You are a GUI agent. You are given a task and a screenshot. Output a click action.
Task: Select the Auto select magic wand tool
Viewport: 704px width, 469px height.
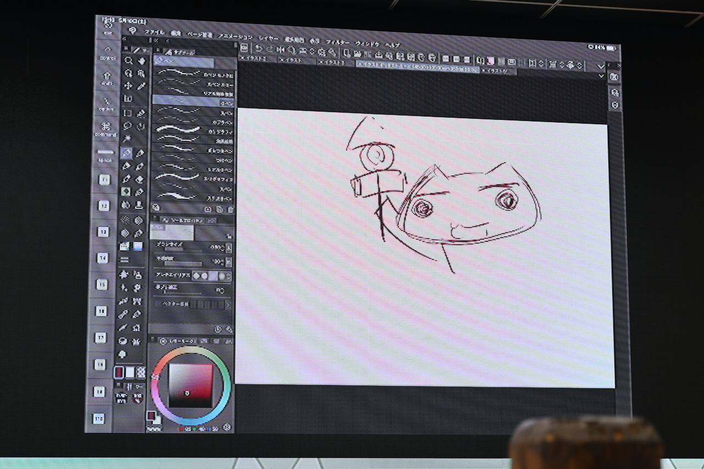point(128,139)
